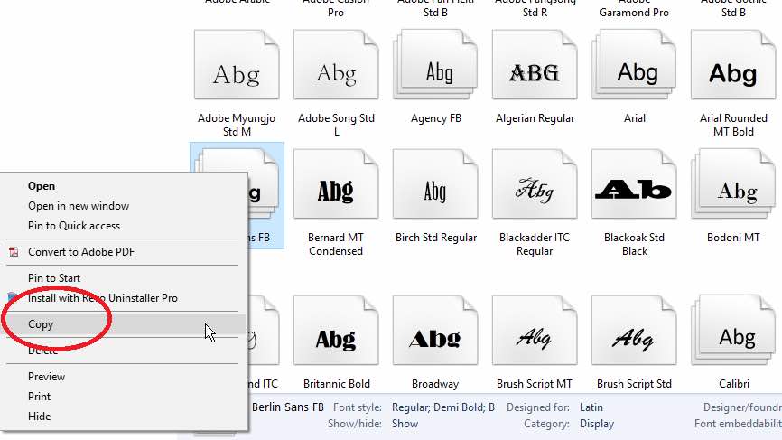The width and height of the screenshot is (782, 440).
Task: Click the Bernard MT Condensed label
Action: pos(336,244)
